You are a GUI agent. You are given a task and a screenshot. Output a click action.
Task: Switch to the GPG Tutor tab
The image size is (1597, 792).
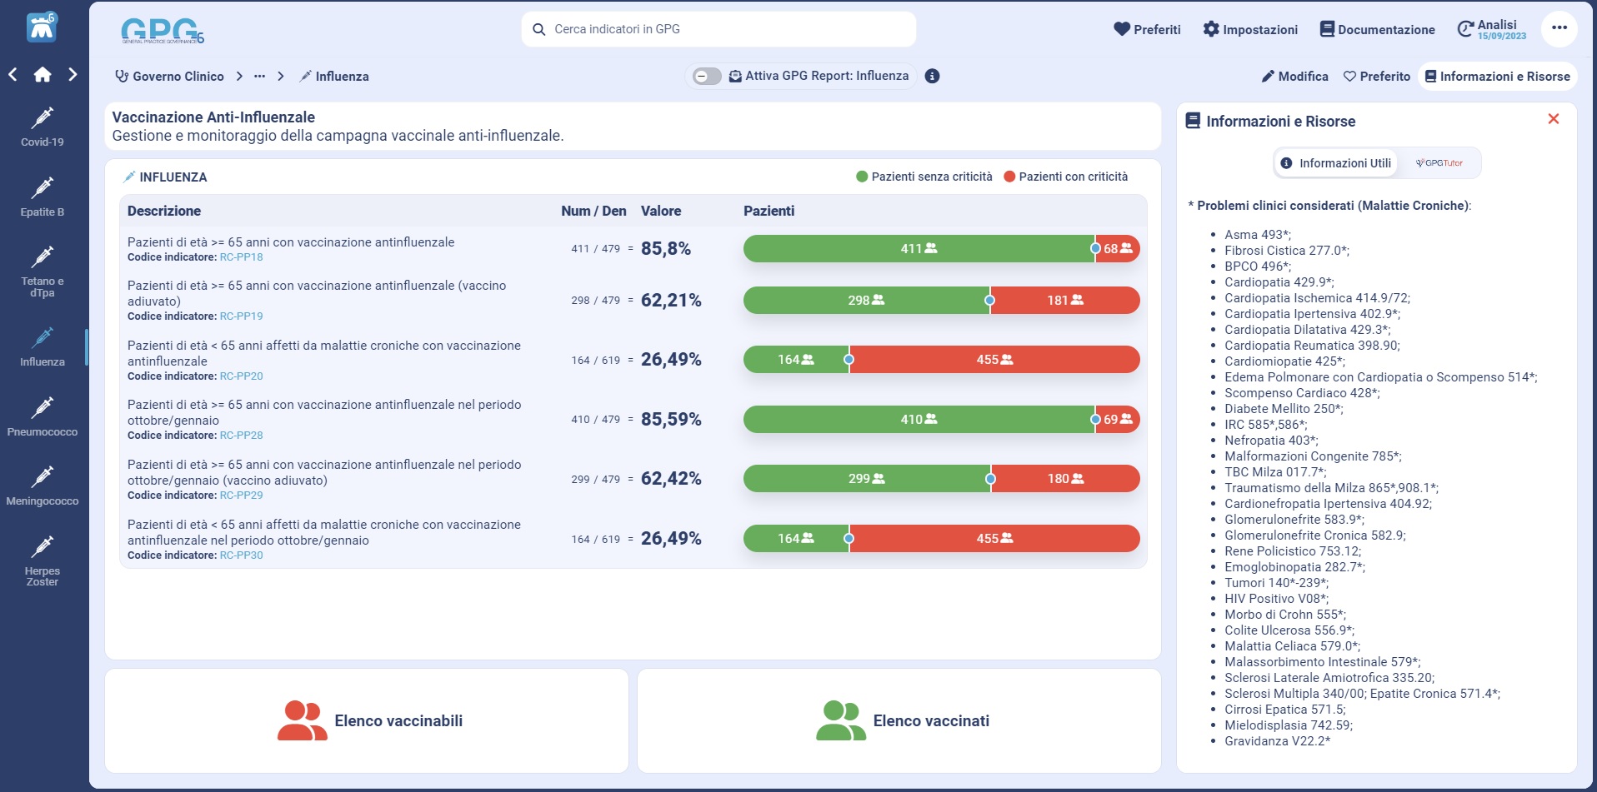tap(1439, 163)
